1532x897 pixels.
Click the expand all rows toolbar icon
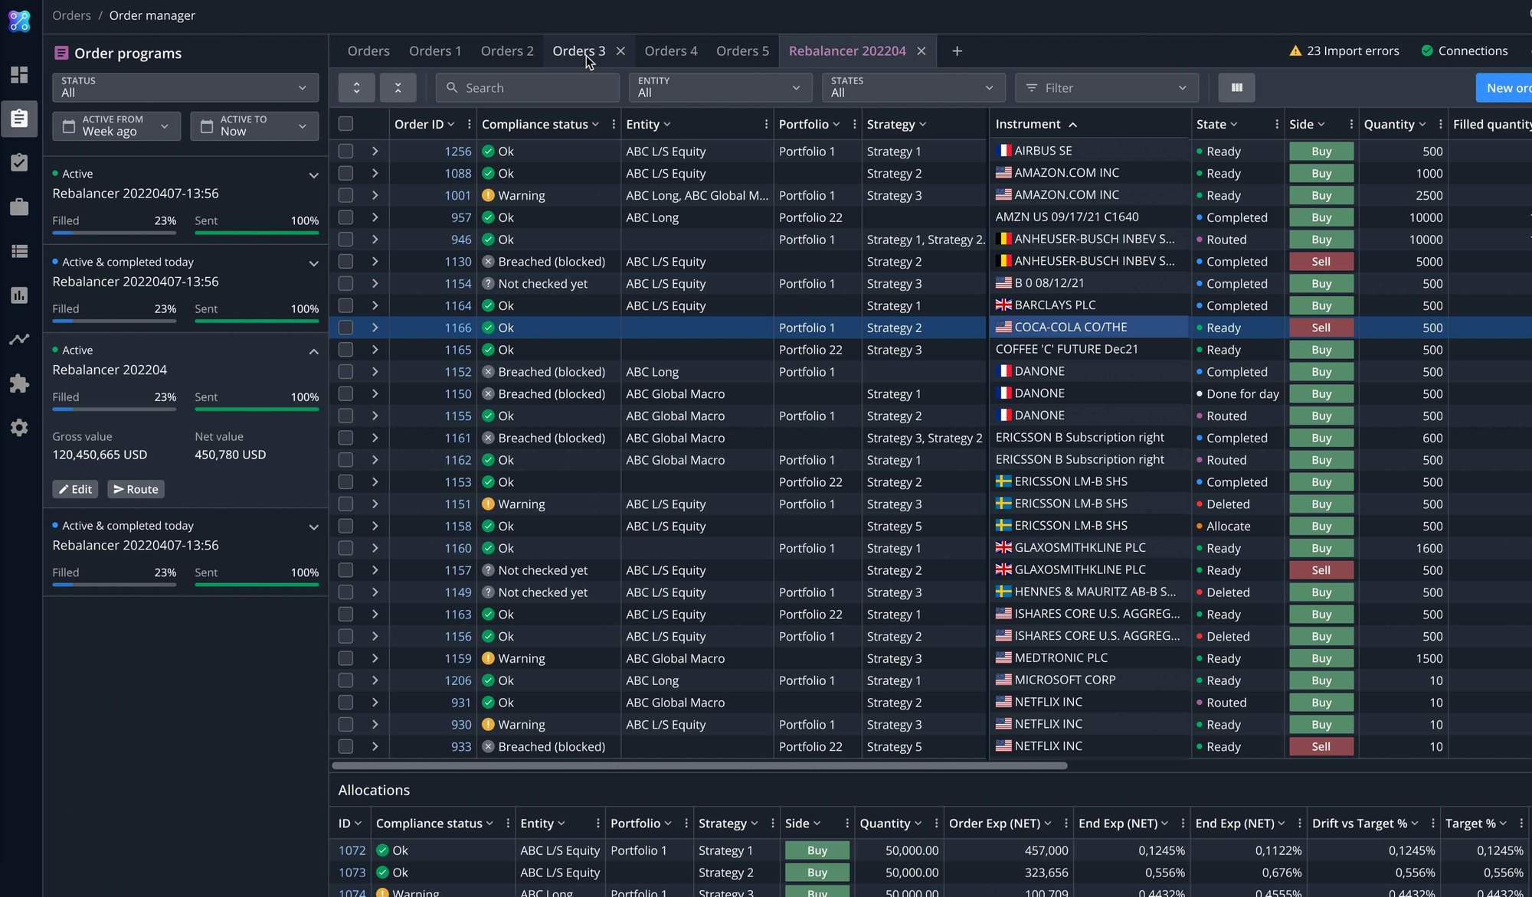(x=356, y=87)
